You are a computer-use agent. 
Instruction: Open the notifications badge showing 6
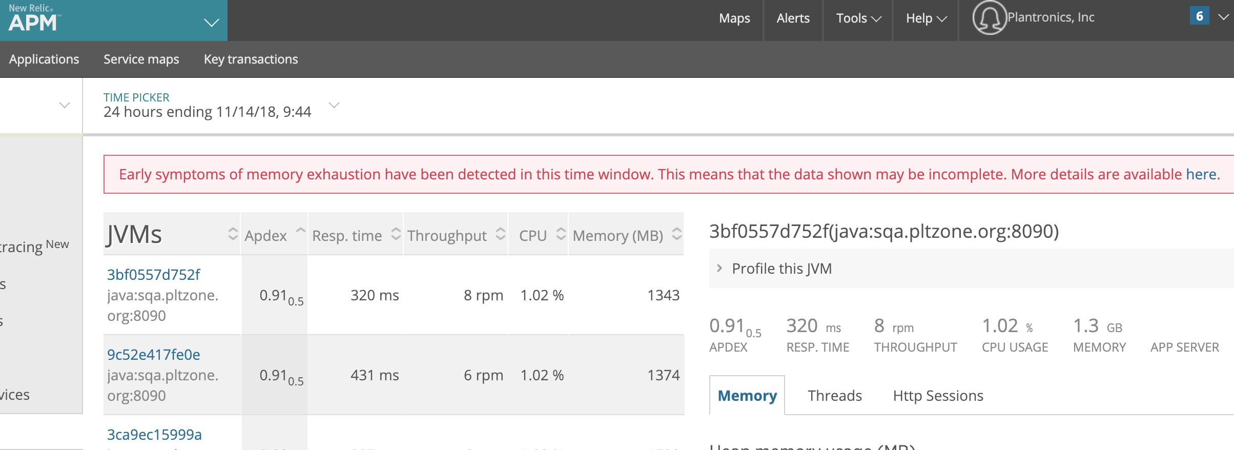[x=1199, y=16]
